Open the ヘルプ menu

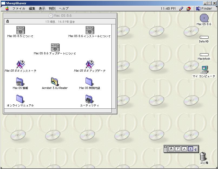pos(64,9)
